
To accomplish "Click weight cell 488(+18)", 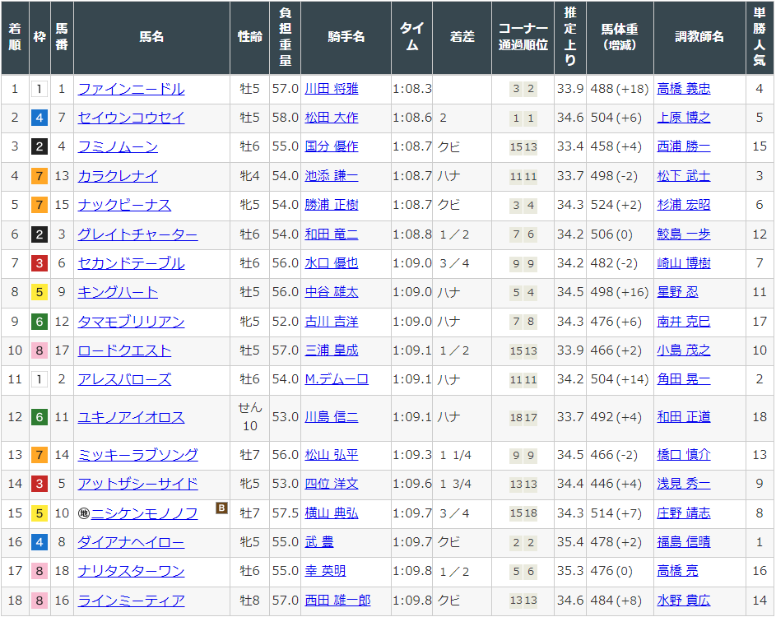I will 620,89.
